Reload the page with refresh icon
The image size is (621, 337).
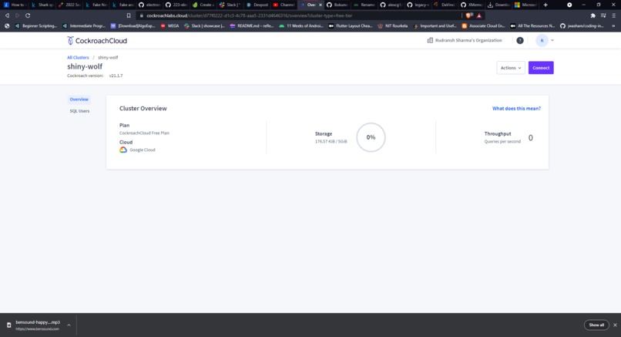[x=28, y=15]
